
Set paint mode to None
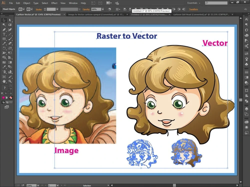(11, 98)
